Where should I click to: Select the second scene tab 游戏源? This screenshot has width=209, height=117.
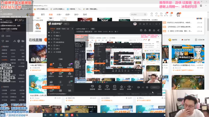tap(58, 29)
